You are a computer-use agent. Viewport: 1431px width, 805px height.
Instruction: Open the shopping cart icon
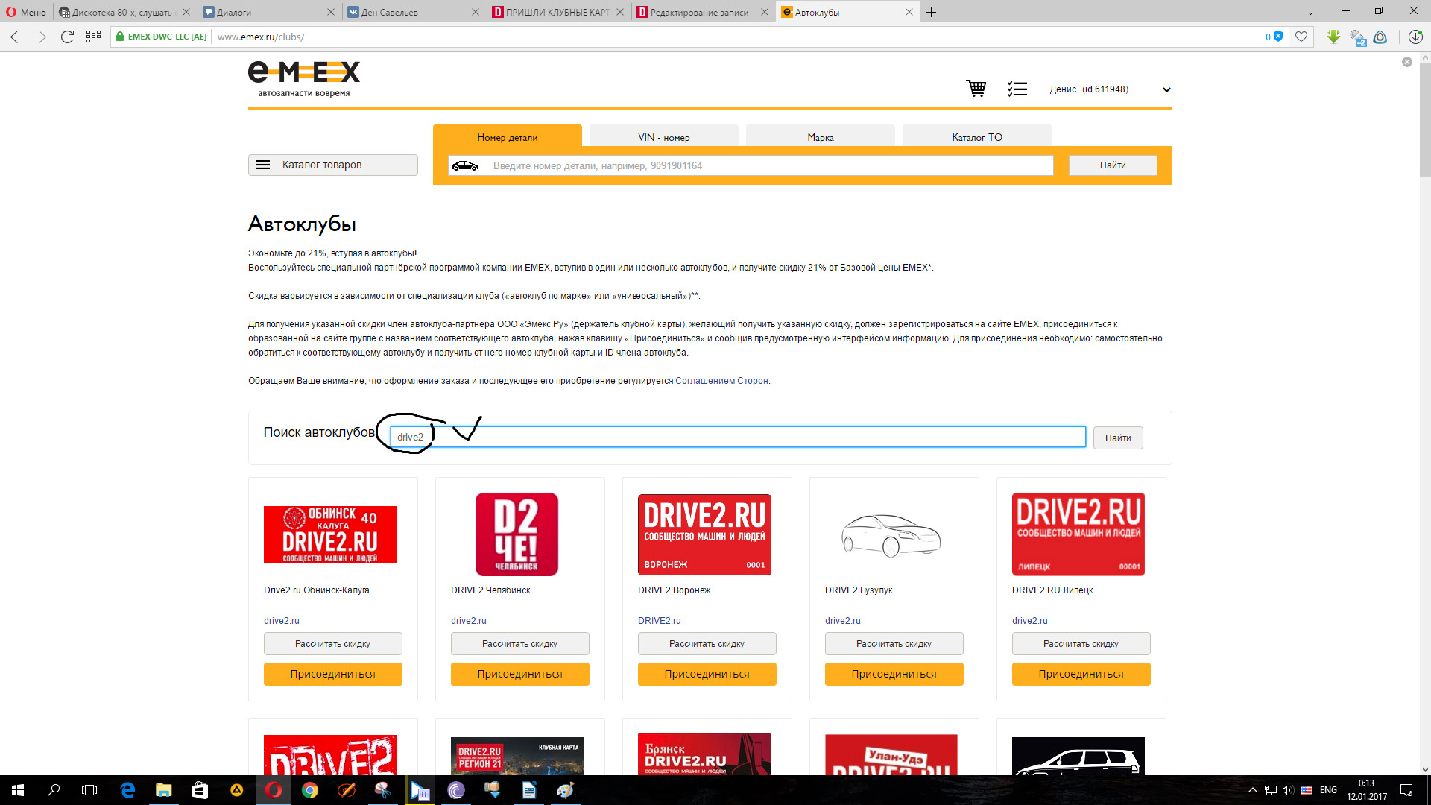click(976, 89)
